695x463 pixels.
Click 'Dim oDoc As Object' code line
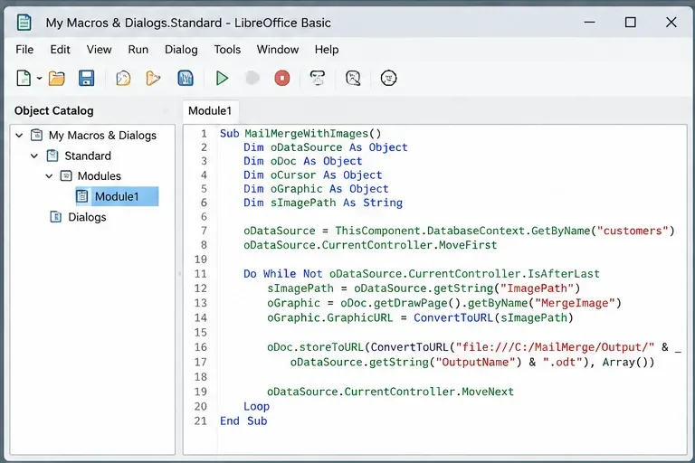303,161
